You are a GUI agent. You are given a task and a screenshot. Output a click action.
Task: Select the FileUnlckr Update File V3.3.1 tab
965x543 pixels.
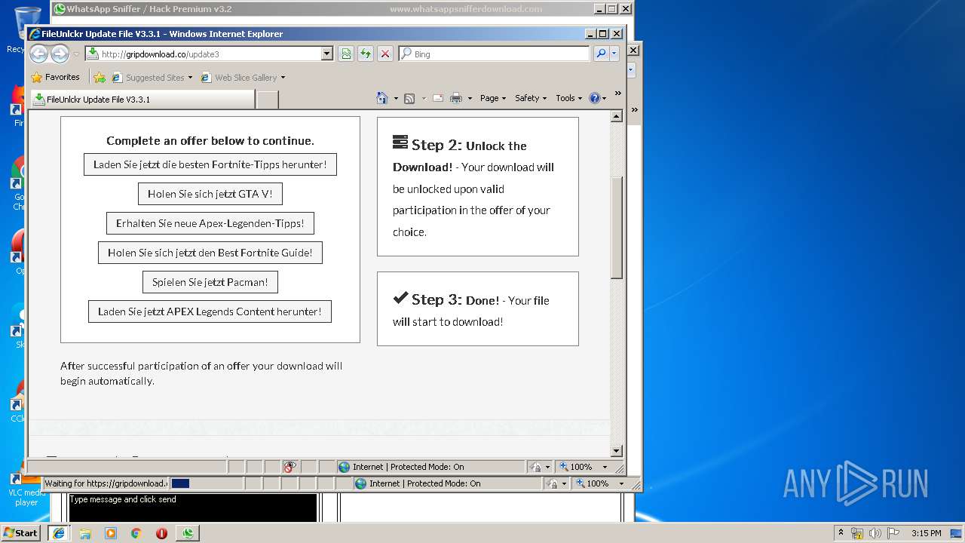[x=142, y=100]
